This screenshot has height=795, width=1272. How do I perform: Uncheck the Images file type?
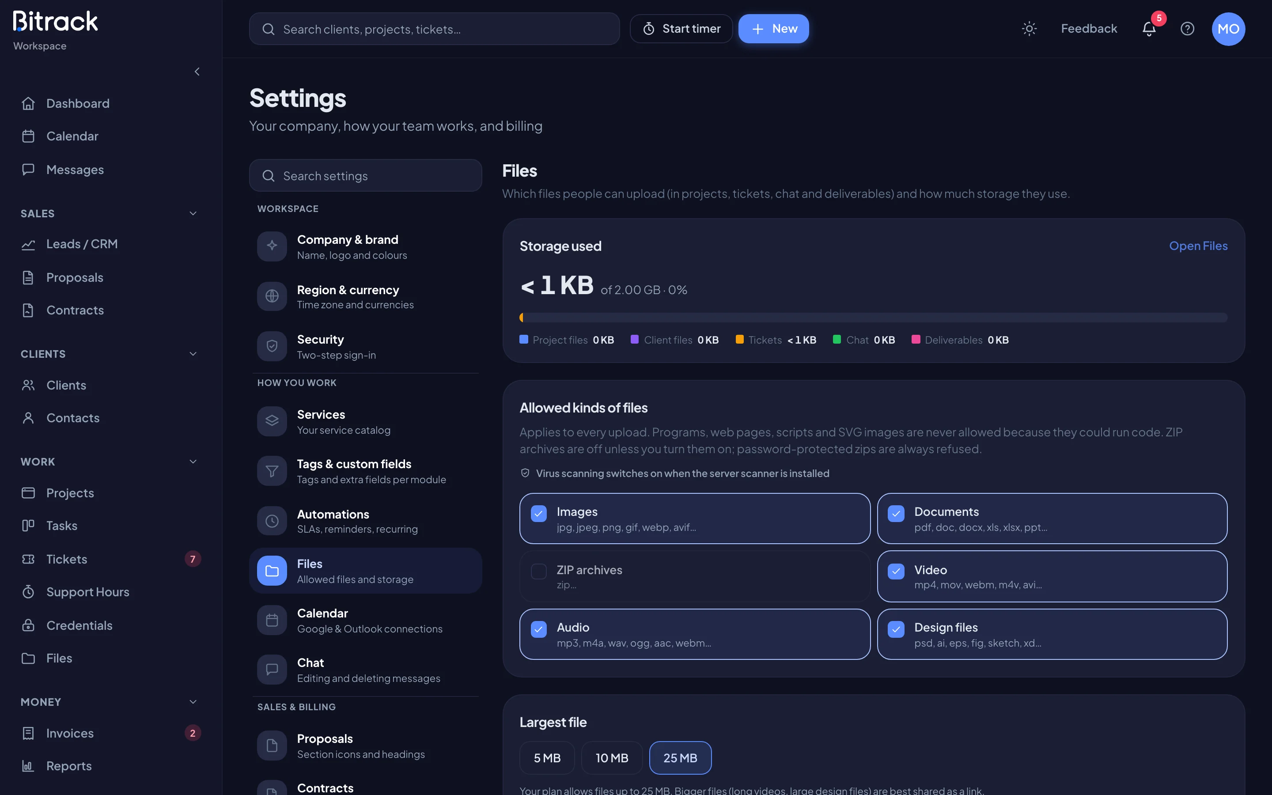point(538,513)
